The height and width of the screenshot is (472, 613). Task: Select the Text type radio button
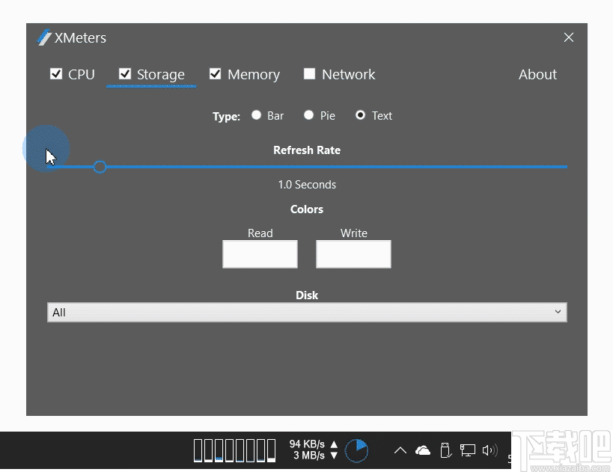click(x=361, y=115)
